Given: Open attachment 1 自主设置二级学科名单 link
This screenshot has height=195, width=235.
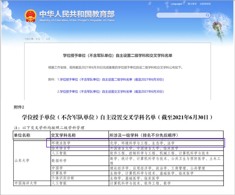Looking at the screenshot, I should coord(112,79).
